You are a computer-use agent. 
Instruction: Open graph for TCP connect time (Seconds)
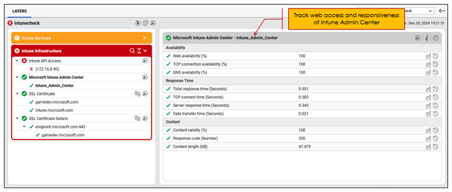[428, 98]
